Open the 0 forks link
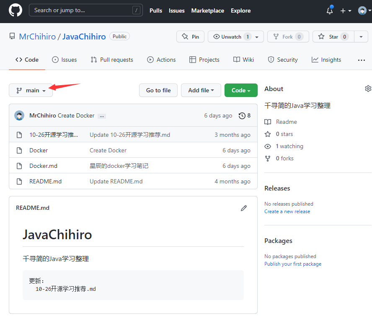This screenshot has height=316, width=372. (x=279, y=158)
